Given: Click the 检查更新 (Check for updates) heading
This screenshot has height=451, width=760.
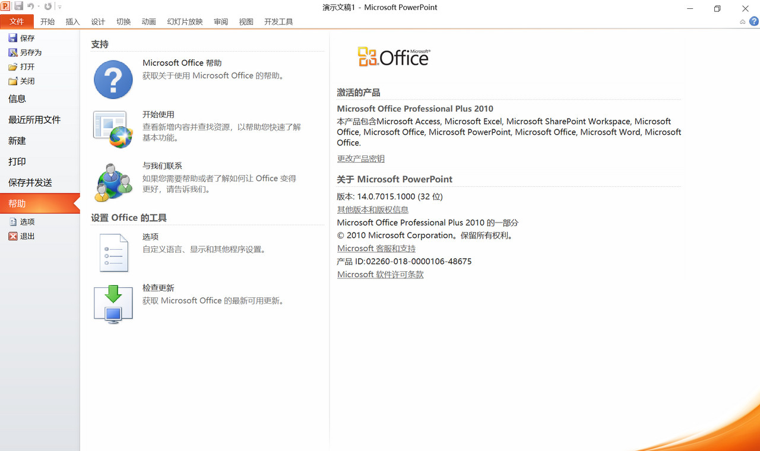Looking at the screenshot, I should point(159,288).
